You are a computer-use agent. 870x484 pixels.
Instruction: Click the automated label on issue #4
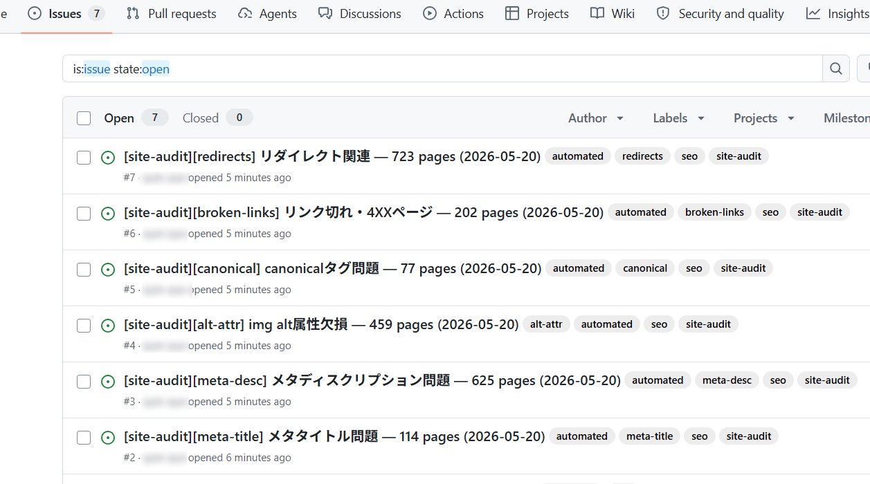(607, 324)
